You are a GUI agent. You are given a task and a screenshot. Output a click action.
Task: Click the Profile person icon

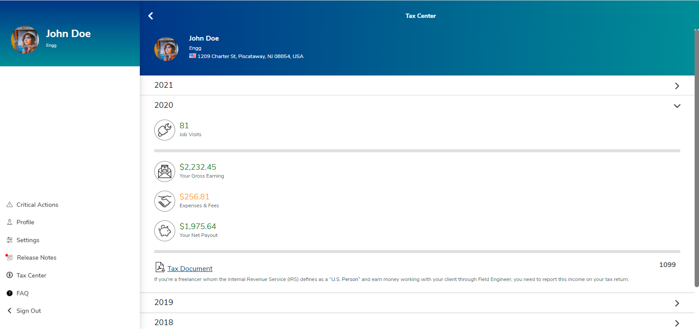(x=10, y=222)
